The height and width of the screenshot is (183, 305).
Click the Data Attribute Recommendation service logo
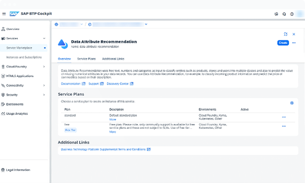pyautogui.click(x=63, y=44)
